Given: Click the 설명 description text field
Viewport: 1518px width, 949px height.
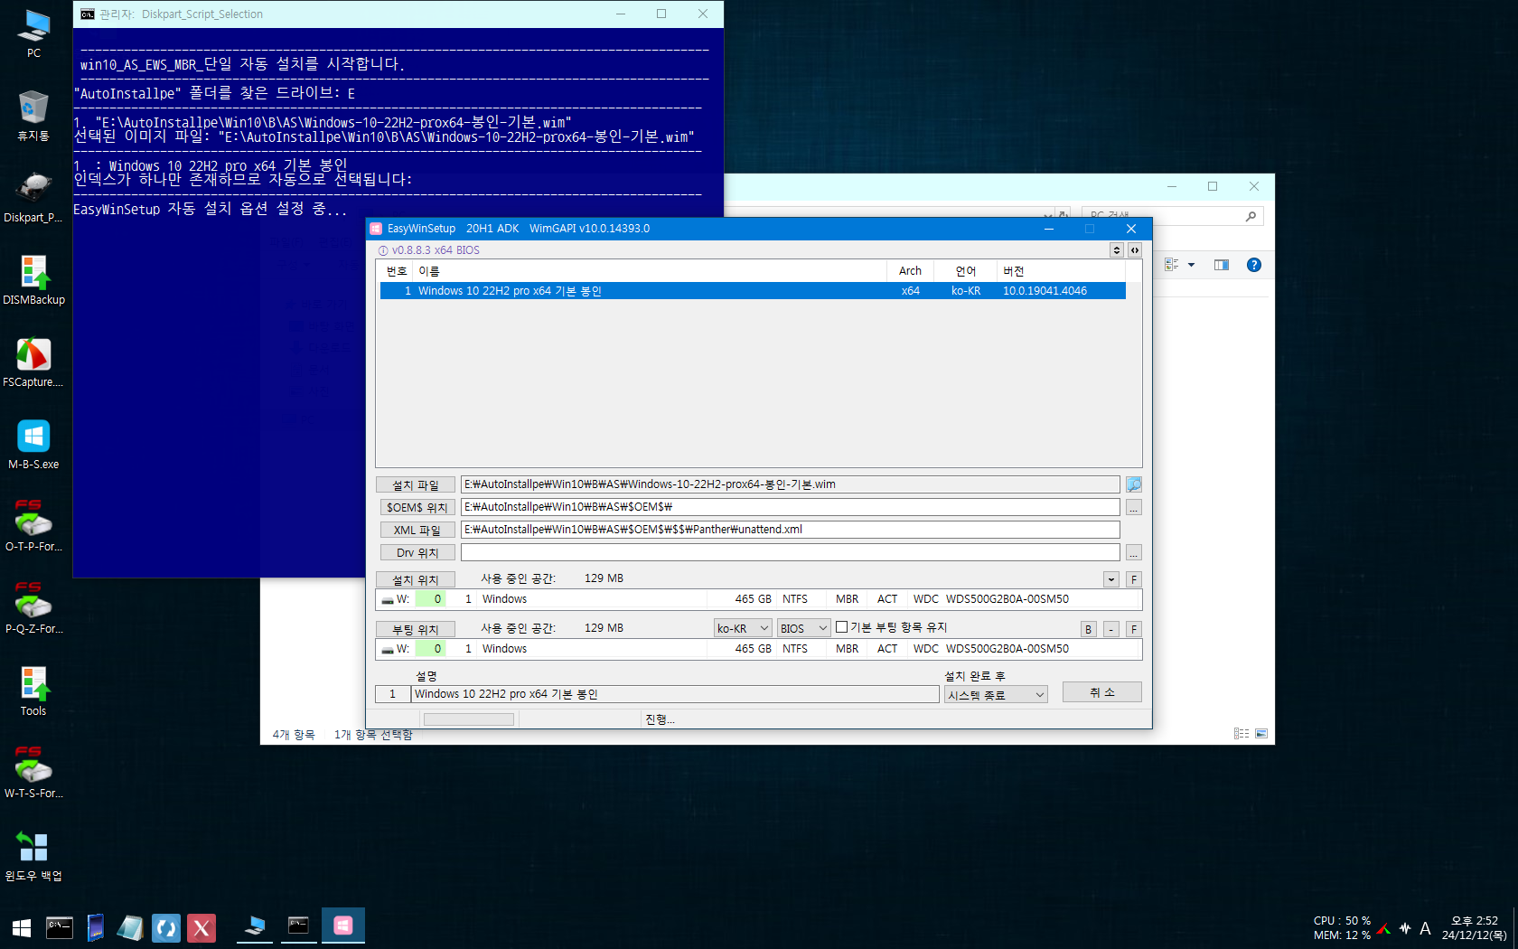Looking at the screenshot, I should point(675,694).
